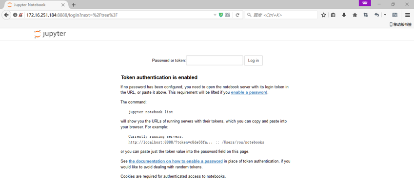The height and width of the screenshot is (188, 414).
Task: Click the browser back arrow button
Action: click(x=6, y=15)
